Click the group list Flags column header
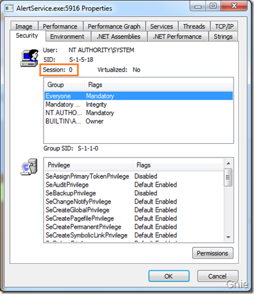254x294 pixels. (x=159, y=85)
